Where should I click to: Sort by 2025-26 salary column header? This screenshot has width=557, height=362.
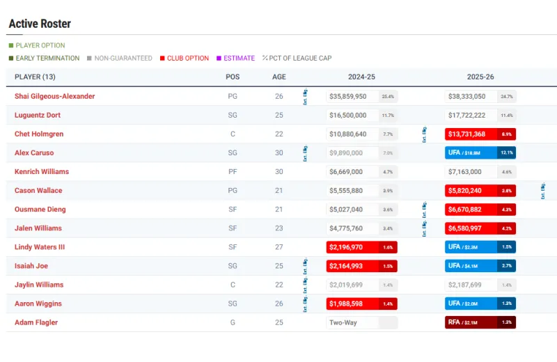[x=480, y=77]
